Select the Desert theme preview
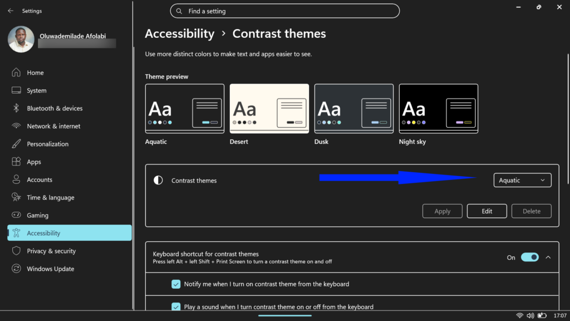The image size is (570, 321). (269, 109)
